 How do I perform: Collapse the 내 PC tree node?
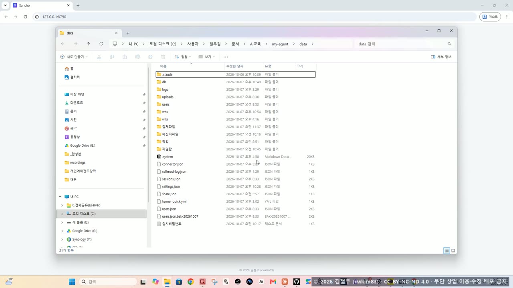[60, 197]
